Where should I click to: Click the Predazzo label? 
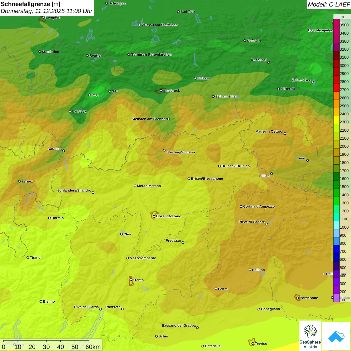[x=173, y=240]
